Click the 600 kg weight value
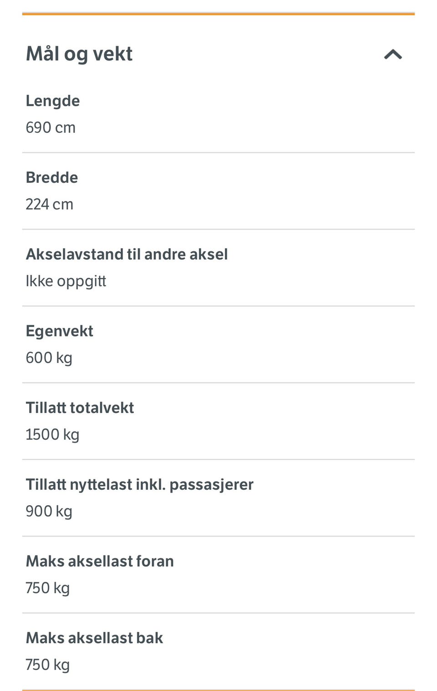This screenshot has width=437, height=691. coord(49,358)
